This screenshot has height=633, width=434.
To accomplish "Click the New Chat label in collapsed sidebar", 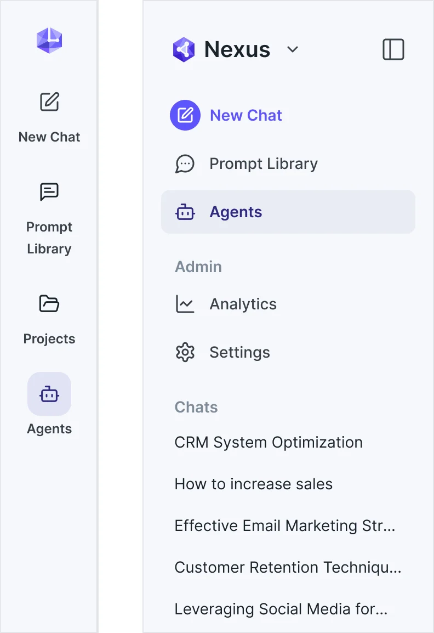I will pyautogui.click(x=49, y=137).
